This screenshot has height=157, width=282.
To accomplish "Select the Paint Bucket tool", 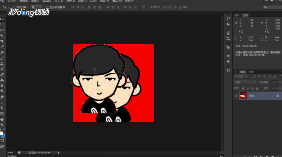I will [x=2, y=80].
